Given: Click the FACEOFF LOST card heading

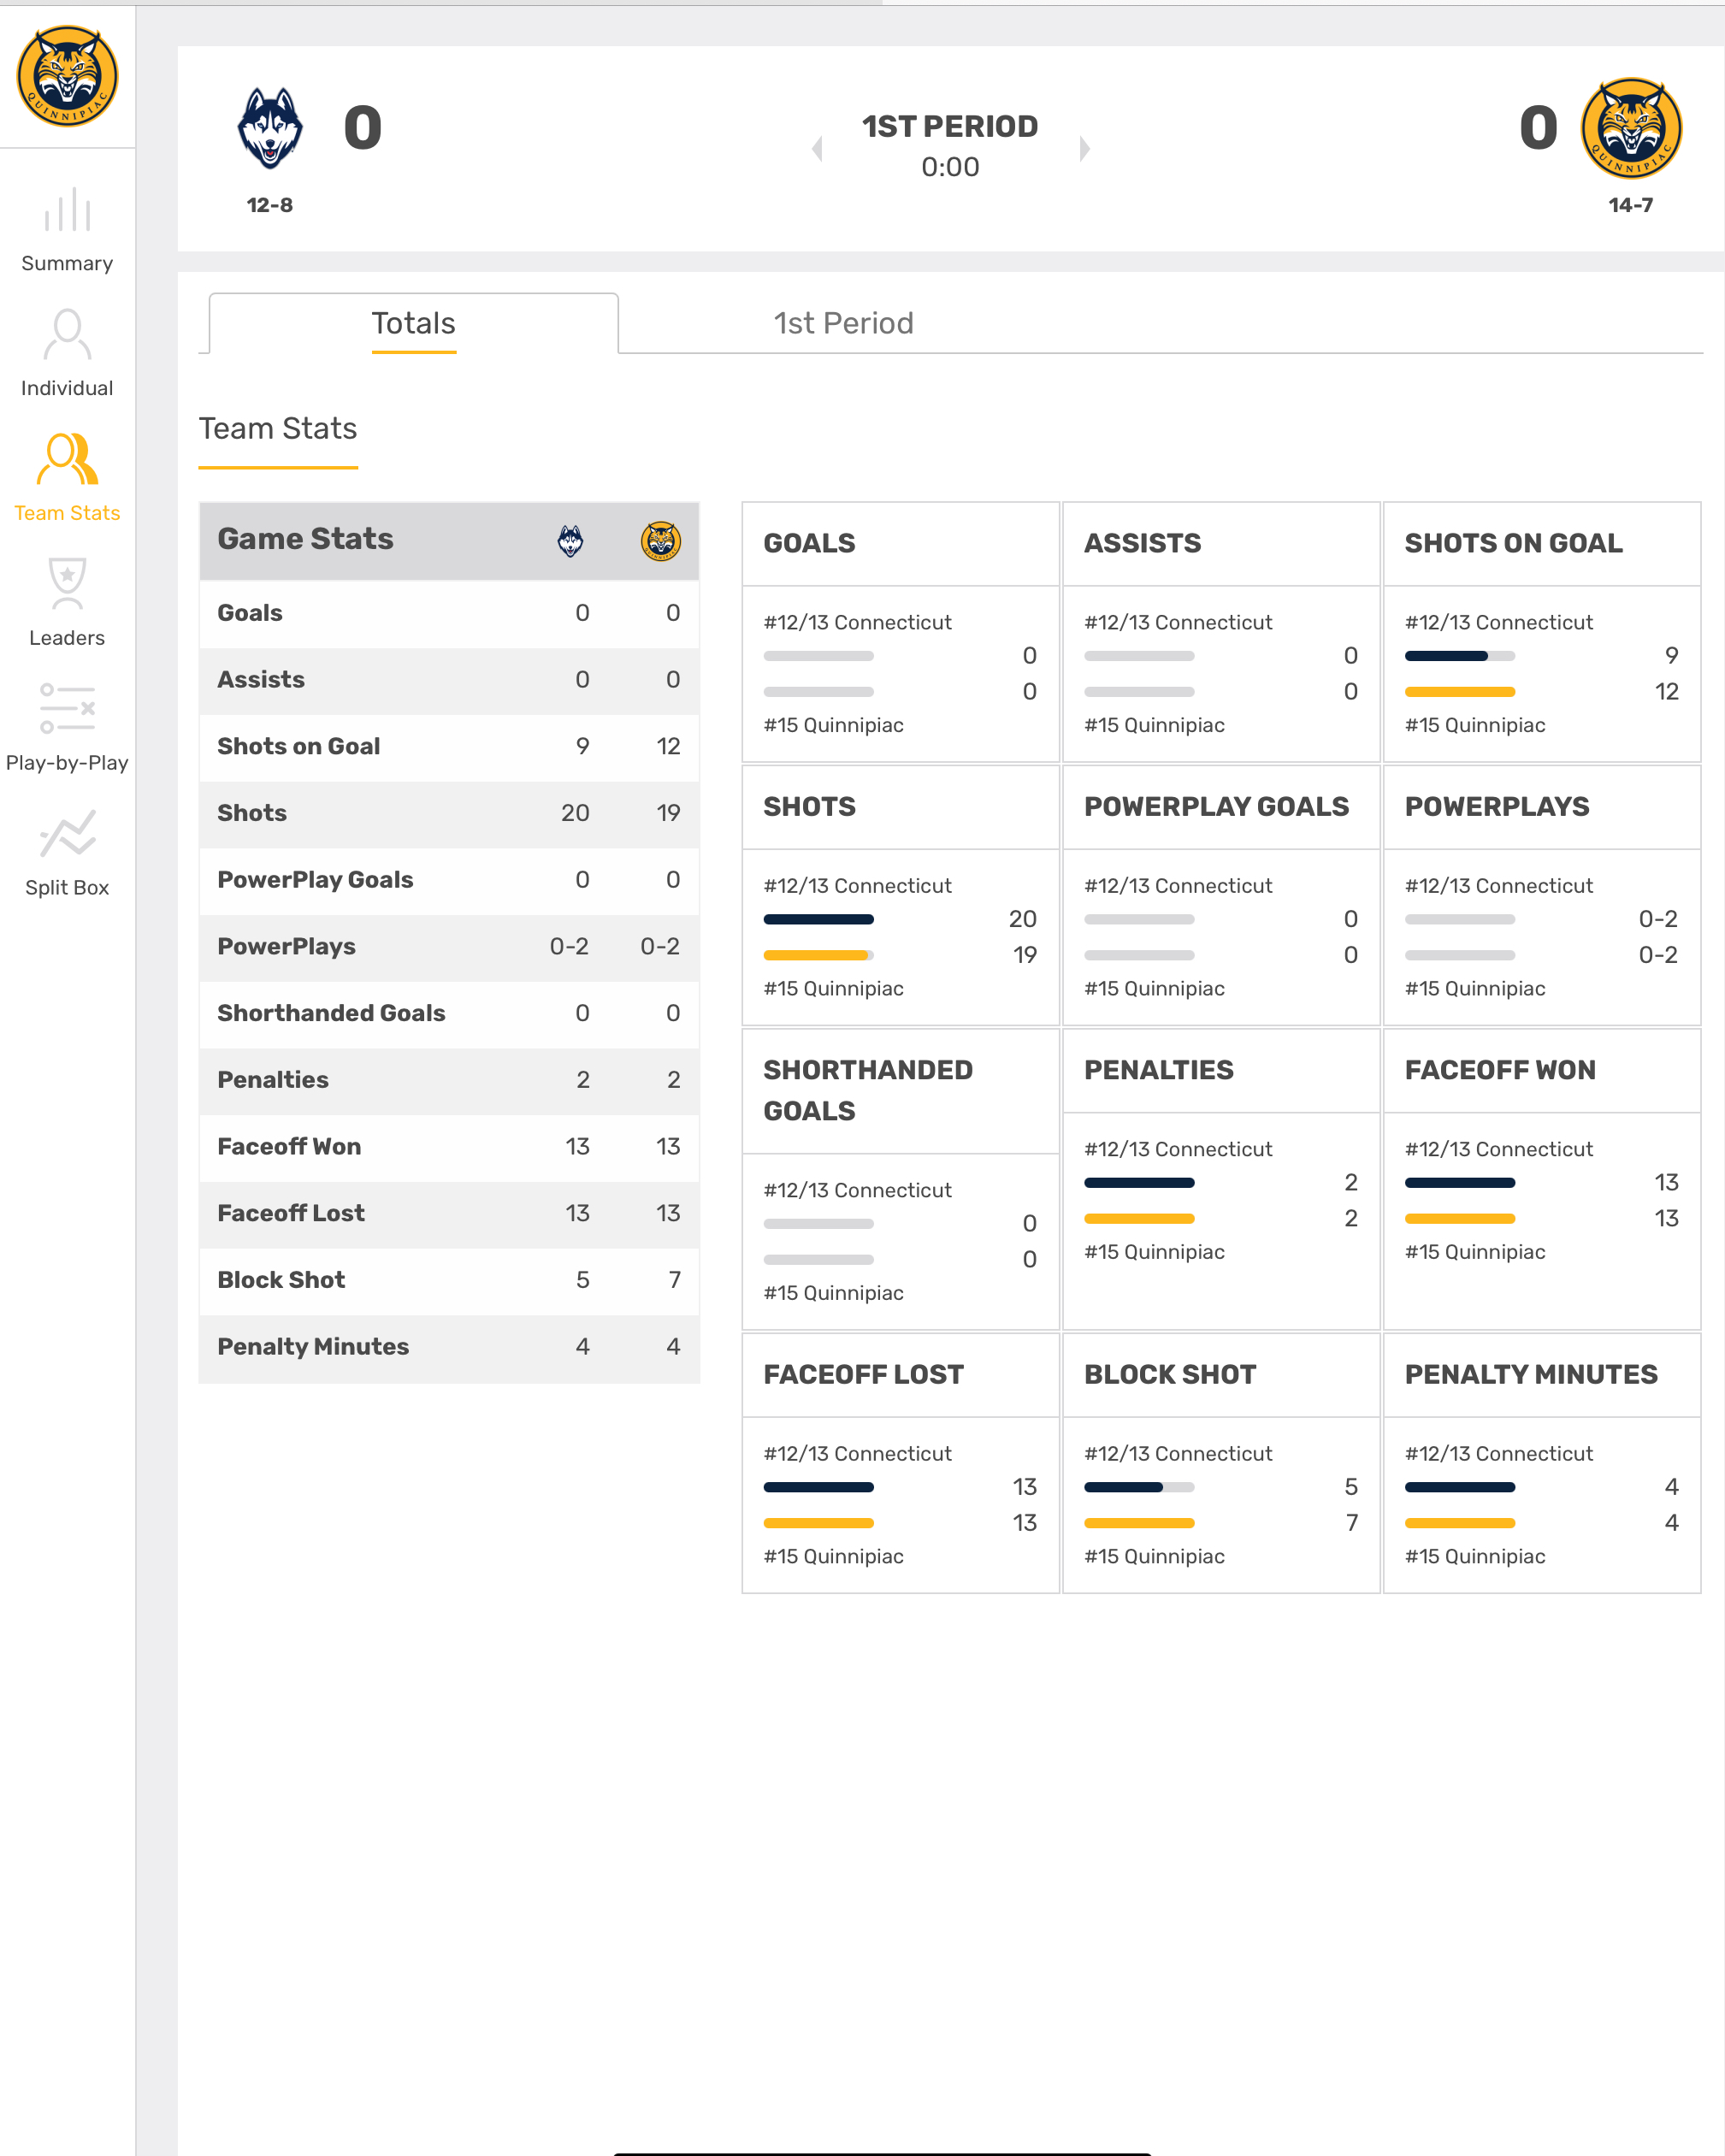Looking at the screenshot, I should (863, 1375).
